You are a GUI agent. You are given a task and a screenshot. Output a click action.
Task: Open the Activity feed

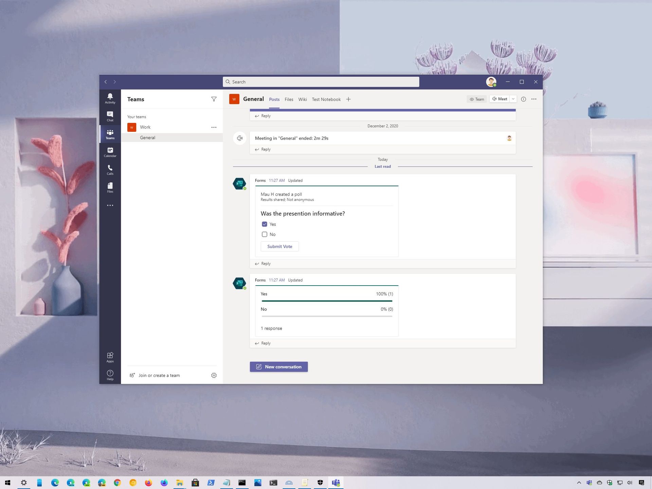click(x=110, y=98)
